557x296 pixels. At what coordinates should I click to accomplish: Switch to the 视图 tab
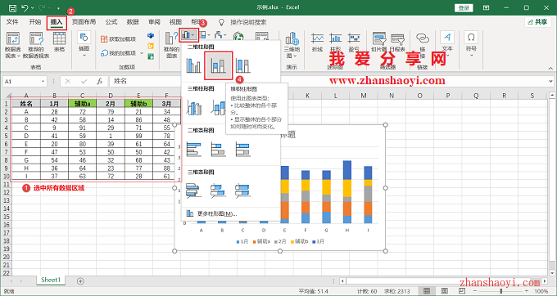175,22
